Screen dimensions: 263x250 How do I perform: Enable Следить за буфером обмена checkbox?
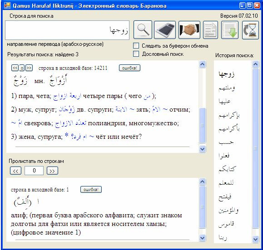point(136,45)
